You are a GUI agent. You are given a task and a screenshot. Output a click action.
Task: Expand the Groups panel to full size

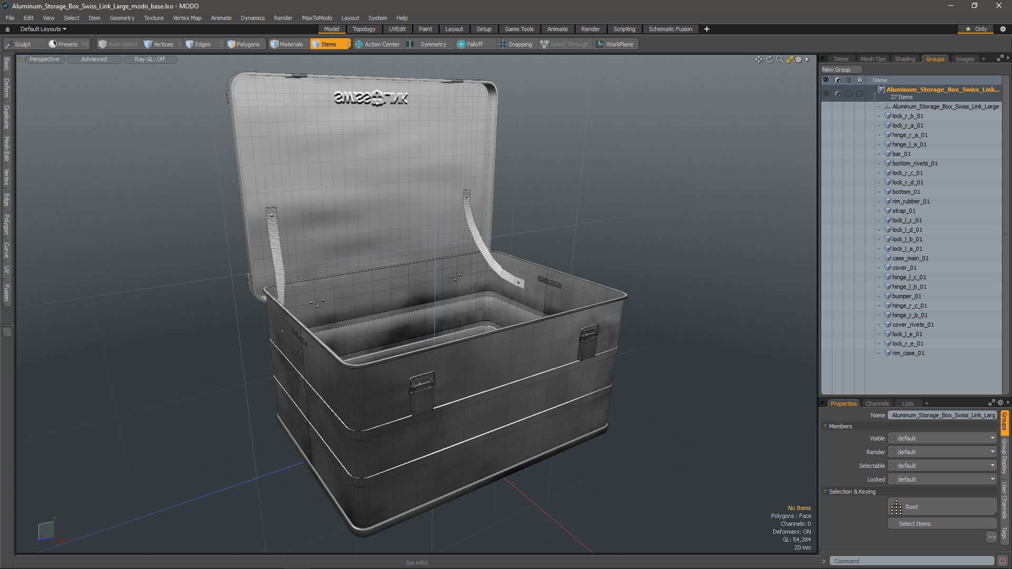pyautogui.click(x=1000, y=58)
